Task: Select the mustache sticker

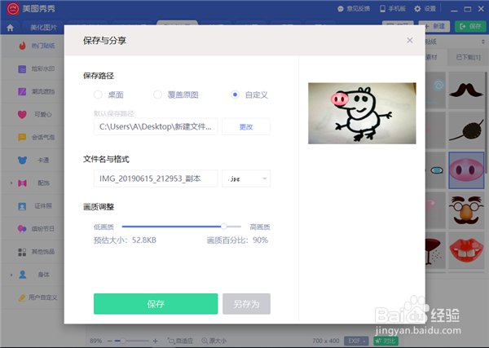Action: click(466, 90)
